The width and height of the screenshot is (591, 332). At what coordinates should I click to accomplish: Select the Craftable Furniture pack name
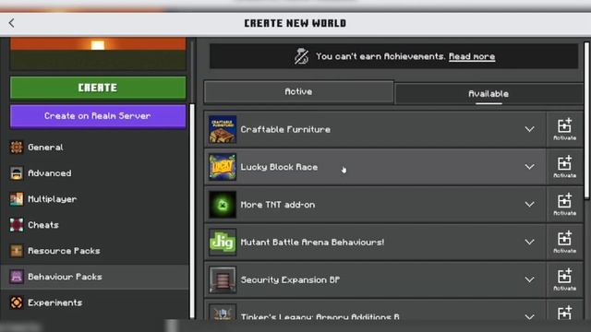pos(285,129)
